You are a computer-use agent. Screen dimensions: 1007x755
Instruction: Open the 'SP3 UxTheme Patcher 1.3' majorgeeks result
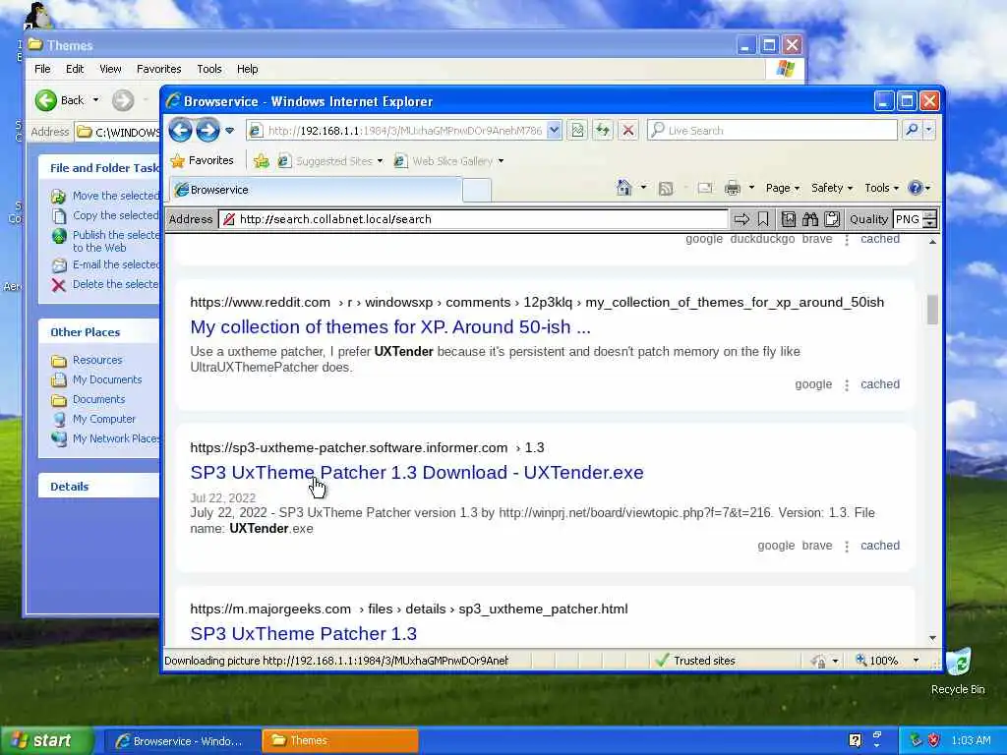tap(303, 634)
